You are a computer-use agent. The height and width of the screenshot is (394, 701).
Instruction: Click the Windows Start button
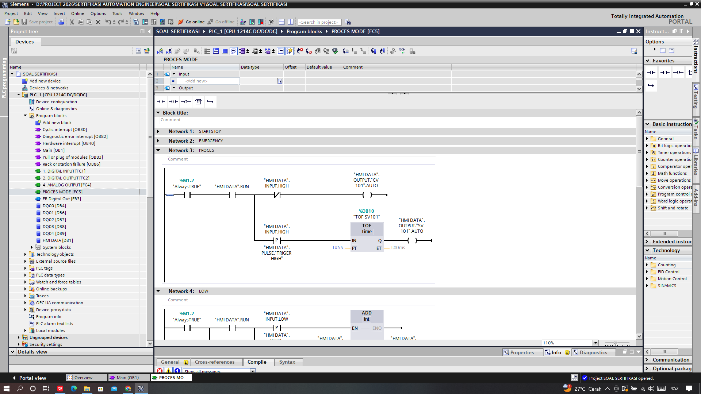6,389
